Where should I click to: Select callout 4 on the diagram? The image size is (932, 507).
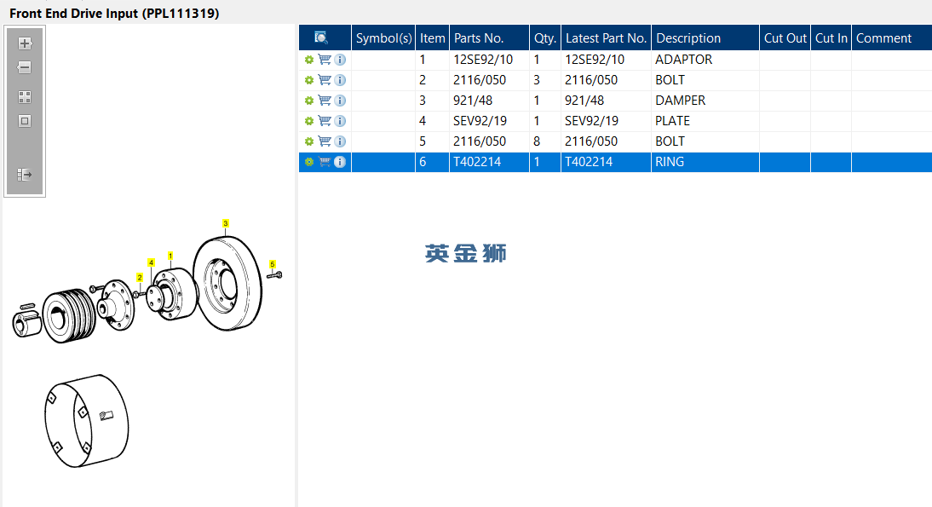click(151, 262)
